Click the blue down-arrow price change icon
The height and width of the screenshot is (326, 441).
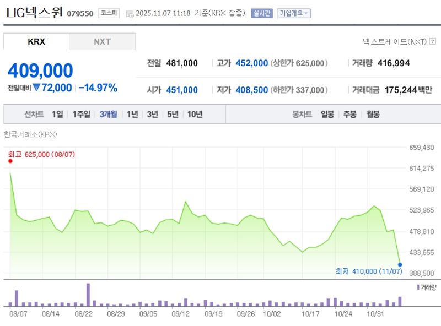coord(36,88)
